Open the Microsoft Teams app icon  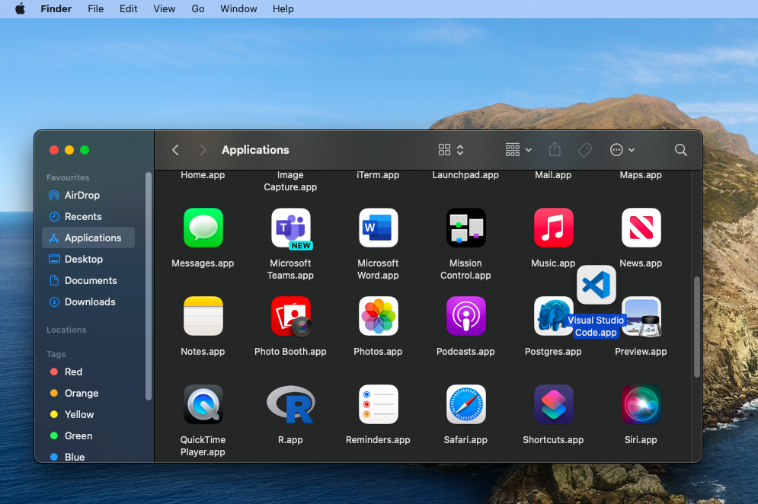[290, 228]
